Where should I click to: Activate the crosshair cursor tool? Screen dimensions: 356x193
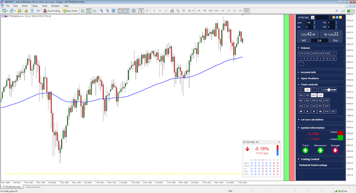147,11
